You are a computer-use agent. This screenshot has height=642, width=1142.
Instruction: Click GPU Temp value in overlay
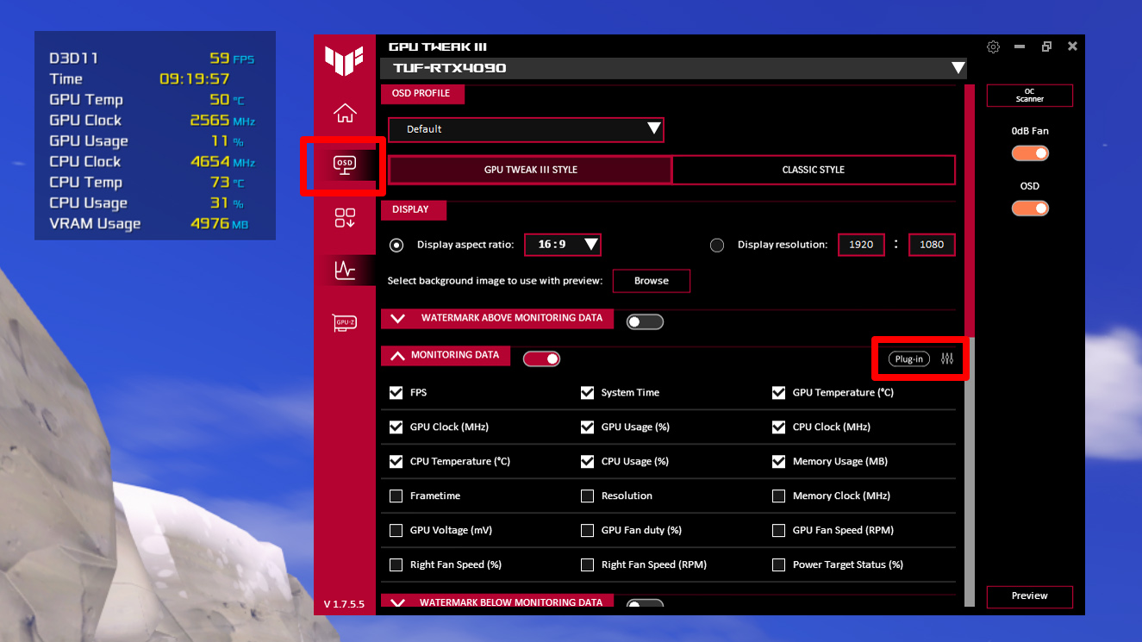tap(220, 99)
